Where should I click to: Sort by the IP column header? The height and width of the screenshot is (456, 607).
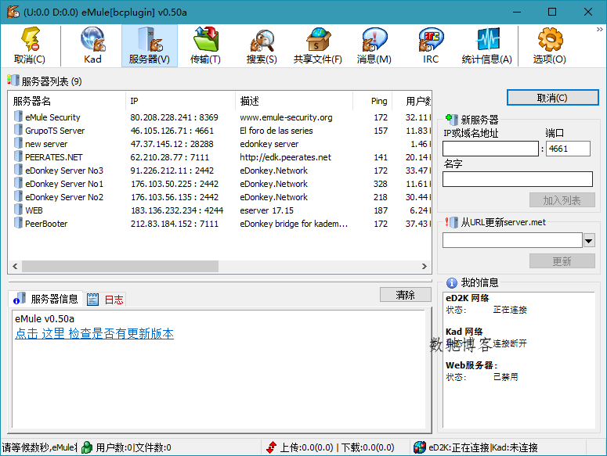click(180, 101)
